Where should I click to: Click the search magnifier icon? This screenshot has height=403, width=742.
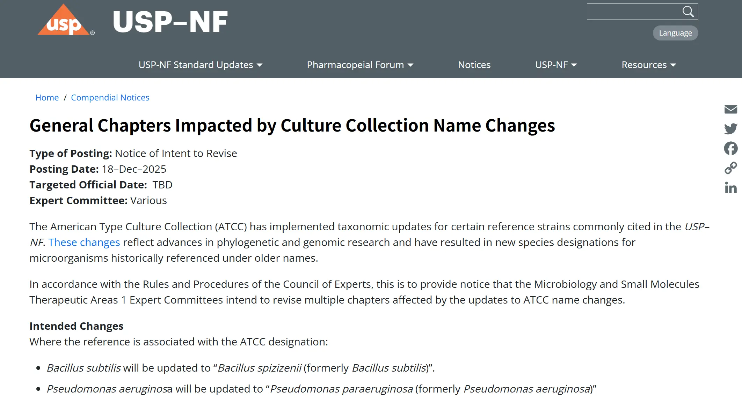[688, 12]
